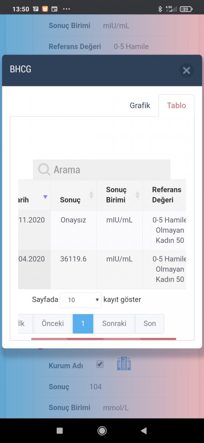The image size is (204, 443).
Task: Jump to the Son page button
Action: [150, 324]
